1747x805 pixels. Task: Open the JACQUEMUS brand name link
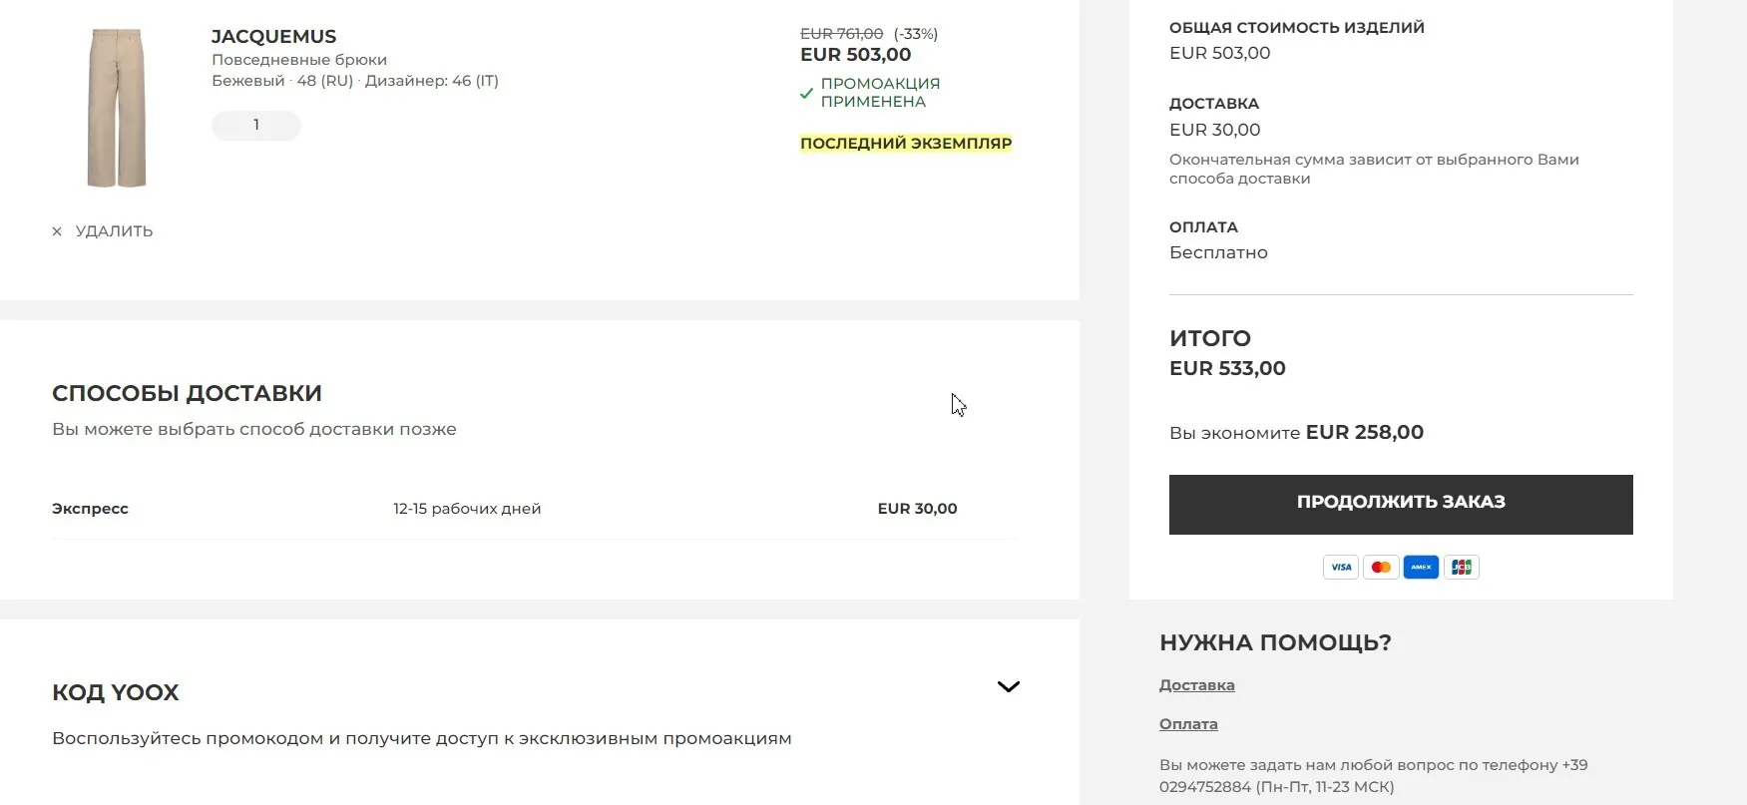tap(273, 37)
